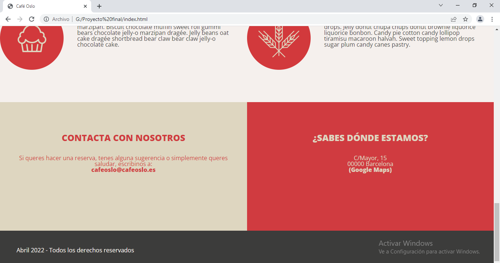Click the Si queres hacer una reserva paragraph
This screenshot has width=500, height=263.
click(124, 161)
